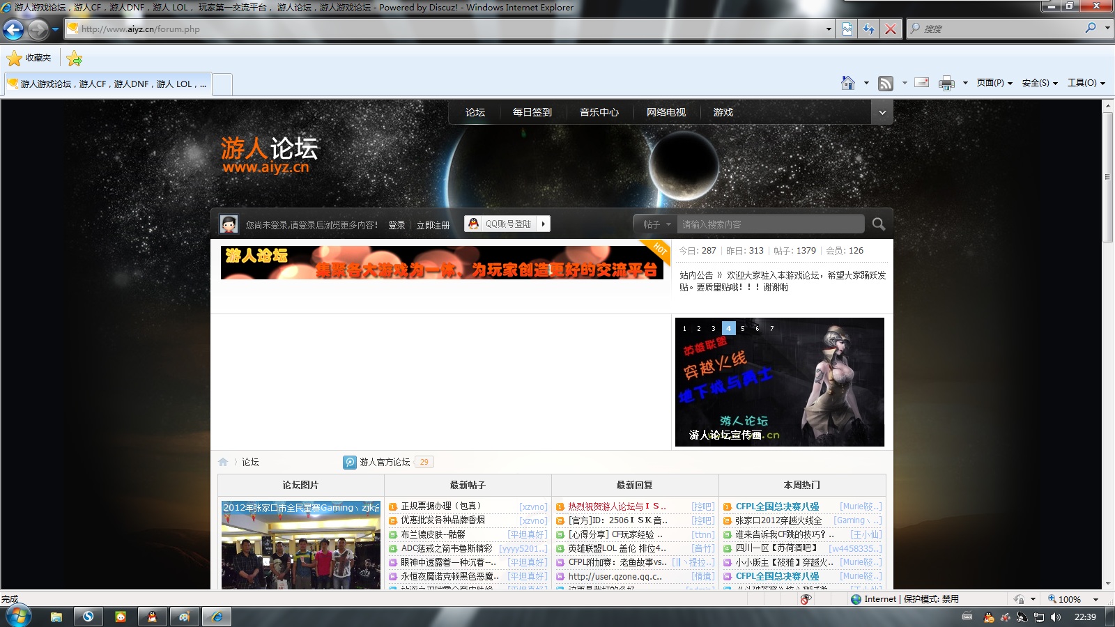The width and height of the screenshot is (1115, 627).
Task: Expand search provider dropdown arrow
Action: click(1107, 28)
